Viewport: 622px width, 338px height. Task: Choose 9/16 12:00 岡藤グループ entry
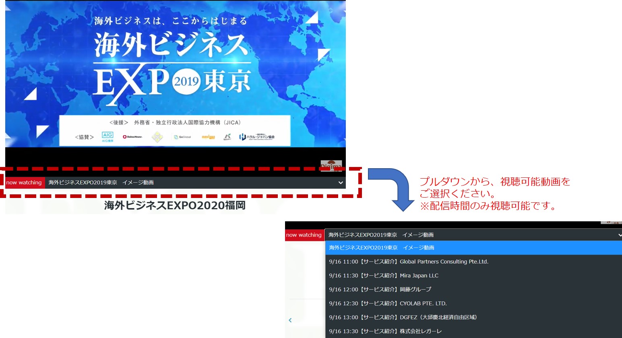click(473, 289)
